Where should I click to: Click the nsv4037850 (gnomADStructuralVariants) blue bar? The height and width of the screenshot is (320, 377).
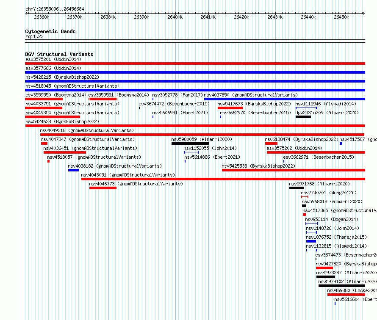click(x=285, y=99)
